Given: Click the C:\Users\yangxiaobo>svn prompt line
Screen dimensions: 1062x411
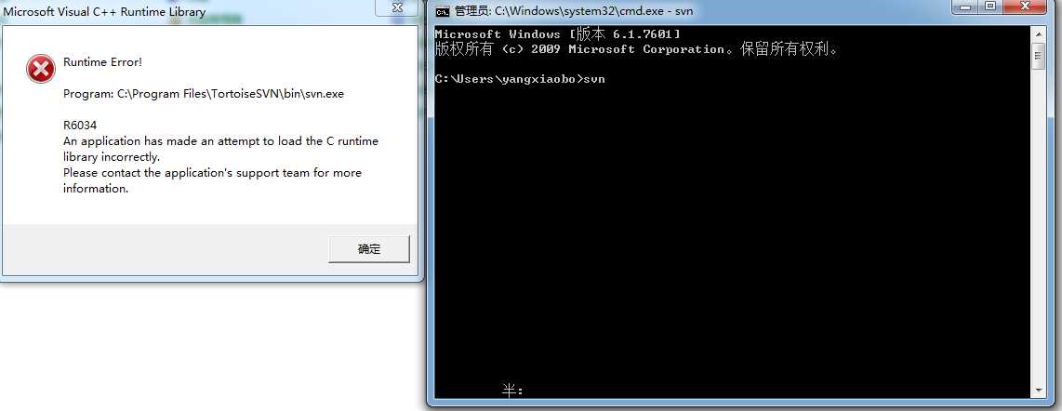Looking at the screenshot, I should [x=520, y=79].
